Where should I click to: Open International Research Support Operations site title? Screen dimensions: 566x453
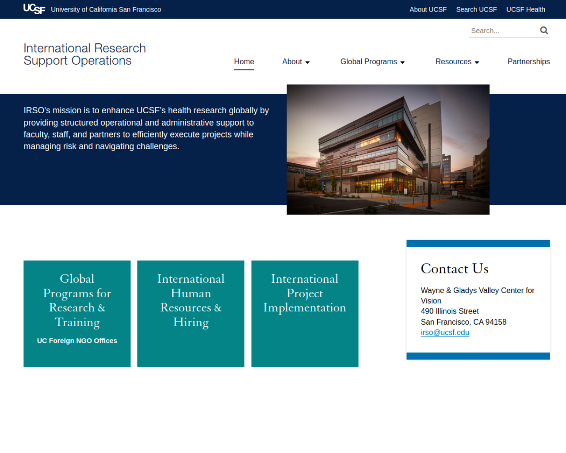pyautogui.click(x=84, y=54)
